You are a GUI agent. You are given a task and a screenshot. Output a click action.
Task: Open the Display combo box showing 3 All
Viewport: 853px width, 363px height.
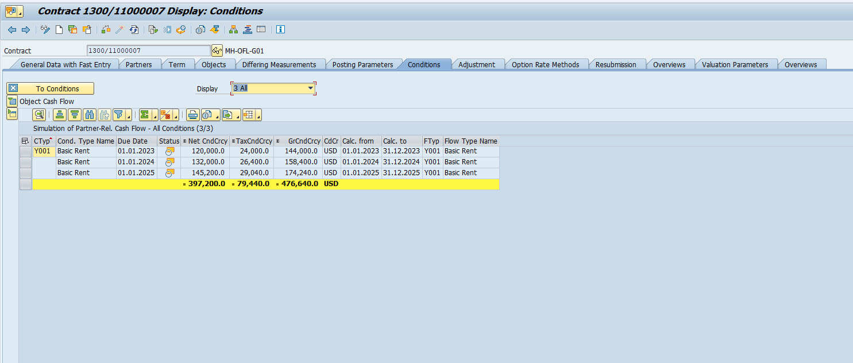273,88
